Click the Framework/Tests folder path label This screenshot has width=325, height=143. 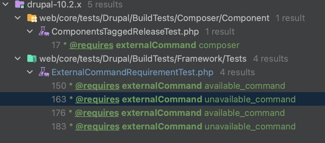[x=143, y=59]
